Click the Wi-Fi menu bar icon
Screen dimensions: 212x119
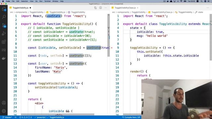pos(181,1)
